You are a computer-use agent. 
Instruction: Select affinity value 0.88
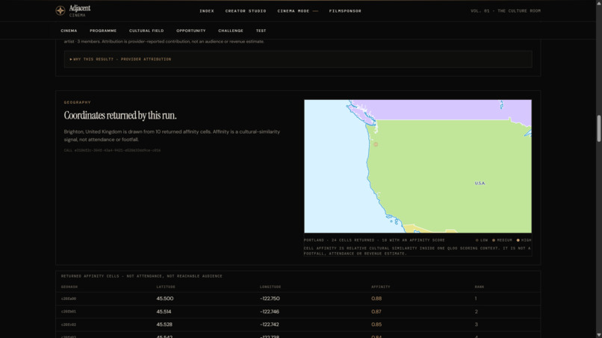tap(376, 298)
